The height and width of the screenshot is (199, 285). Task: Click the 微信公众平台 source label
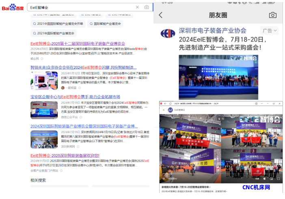coord(69,117)
